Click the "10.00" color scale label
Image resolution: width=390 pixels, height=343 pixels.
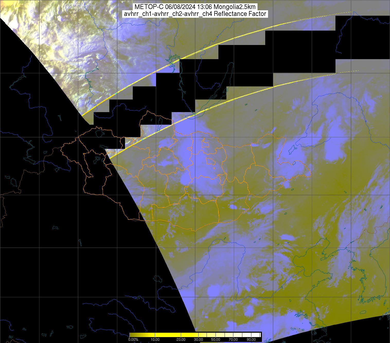click(155, 340)
